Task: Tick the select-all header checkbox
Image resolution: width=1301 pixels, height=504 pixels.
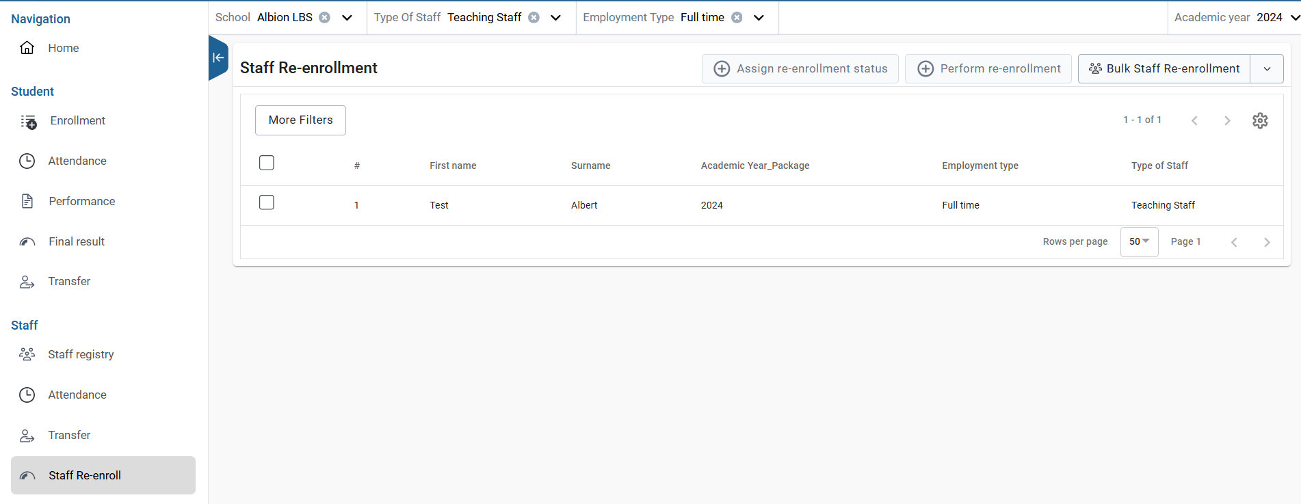Action: pos(267,163)
